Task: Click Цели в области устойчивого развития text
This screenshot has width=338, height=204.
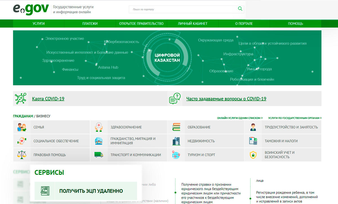Action: point(272,43)
